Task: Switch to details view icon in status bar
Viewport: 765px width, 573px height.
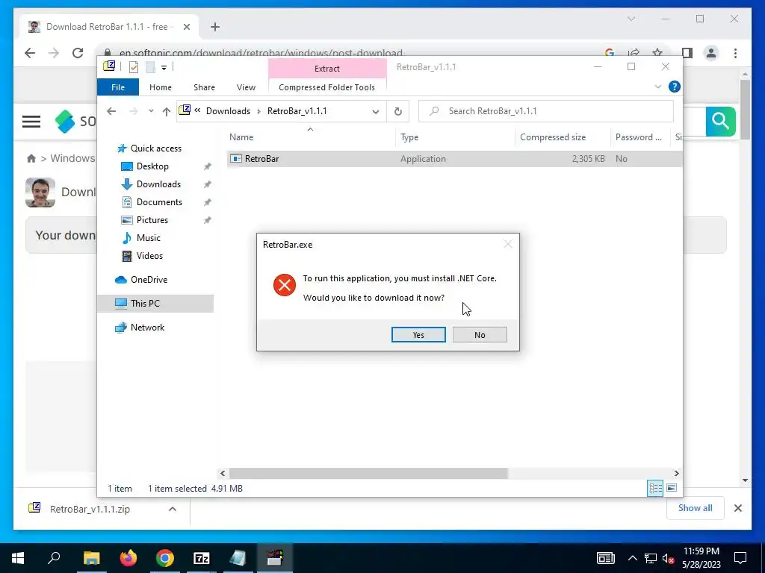Action: [x=654, y=488]
